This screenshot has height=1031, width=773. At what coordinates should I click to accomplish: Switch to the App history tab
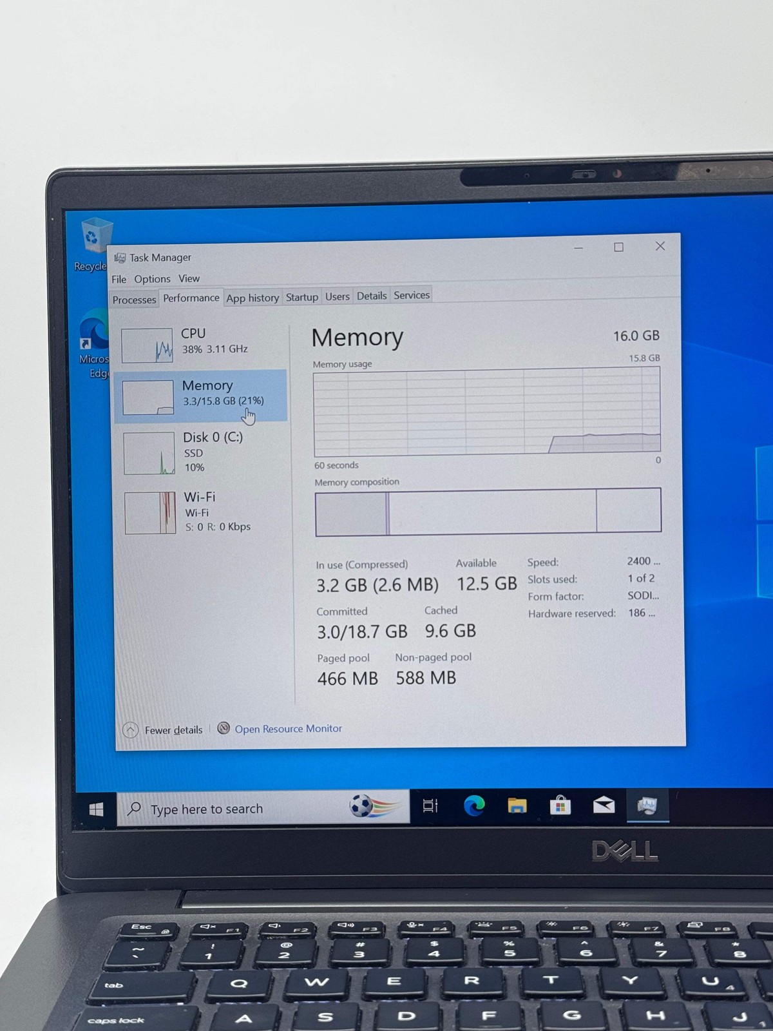253,298
